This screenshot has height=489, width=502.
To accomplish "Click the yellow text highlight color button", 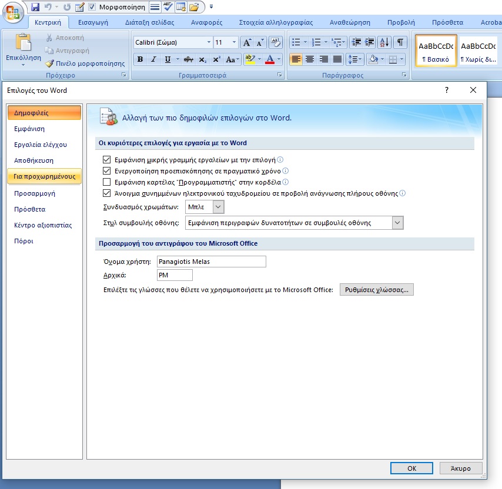I will click(250, 59).
